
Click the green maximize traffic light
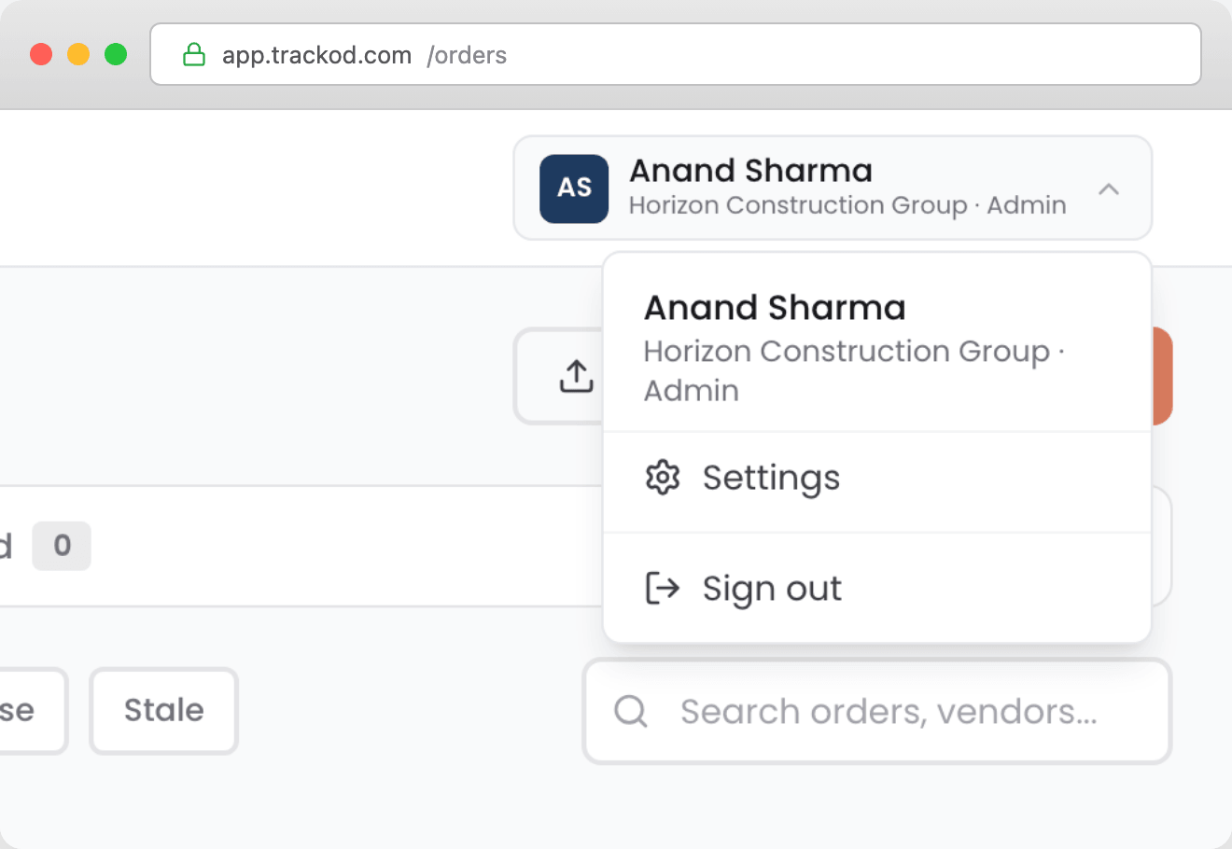[116, 54]
